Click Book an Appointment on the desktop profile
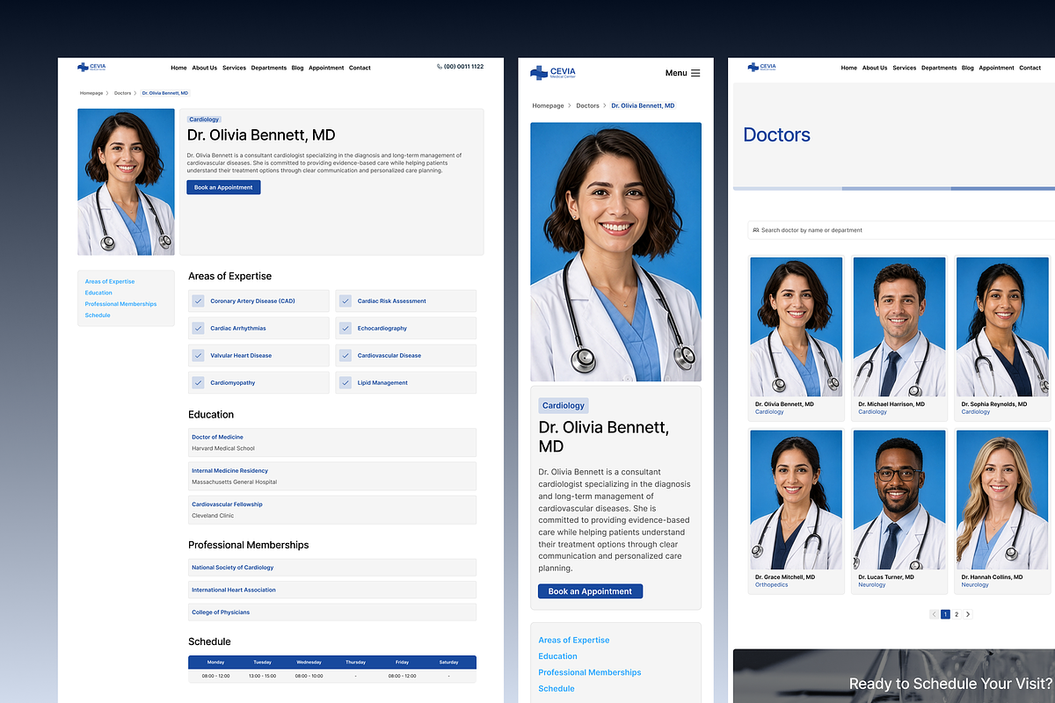 tap(223, 187)
